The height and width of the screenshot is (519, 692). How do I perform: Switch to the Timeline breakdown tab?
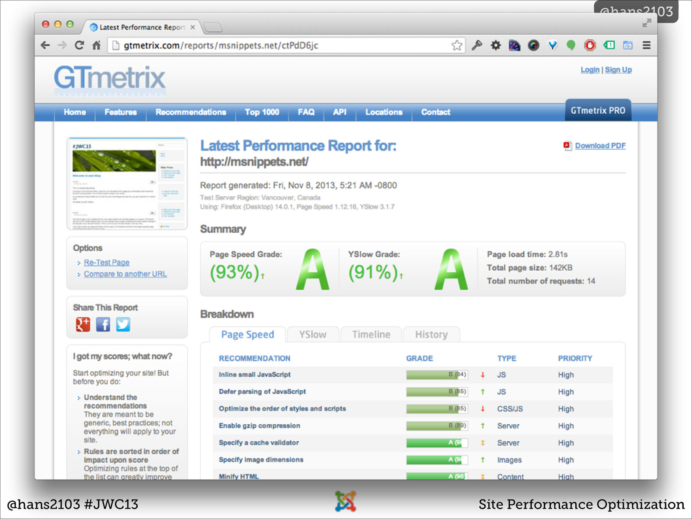[x=371, y=334]
